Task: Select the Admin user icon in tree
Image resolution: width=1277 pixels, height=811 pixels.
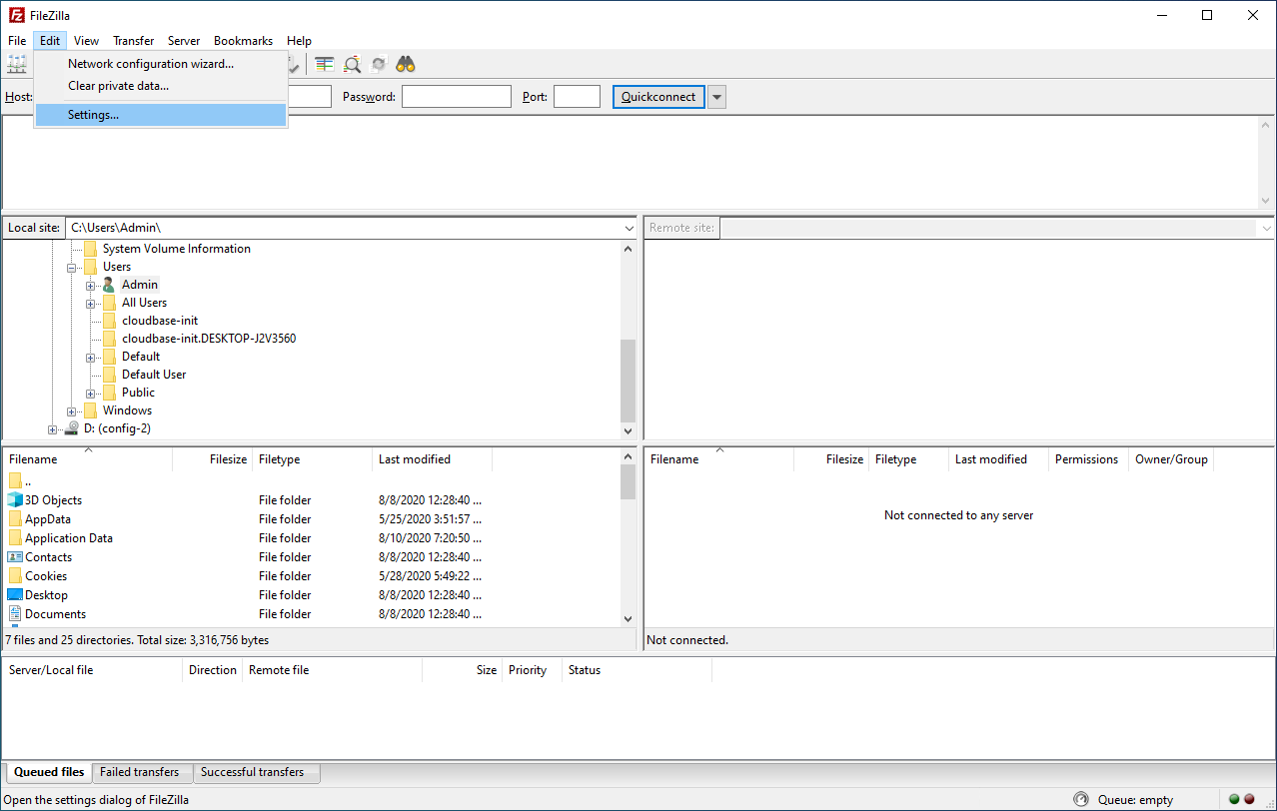Action: pyautogui.click(x=109, y=285)
